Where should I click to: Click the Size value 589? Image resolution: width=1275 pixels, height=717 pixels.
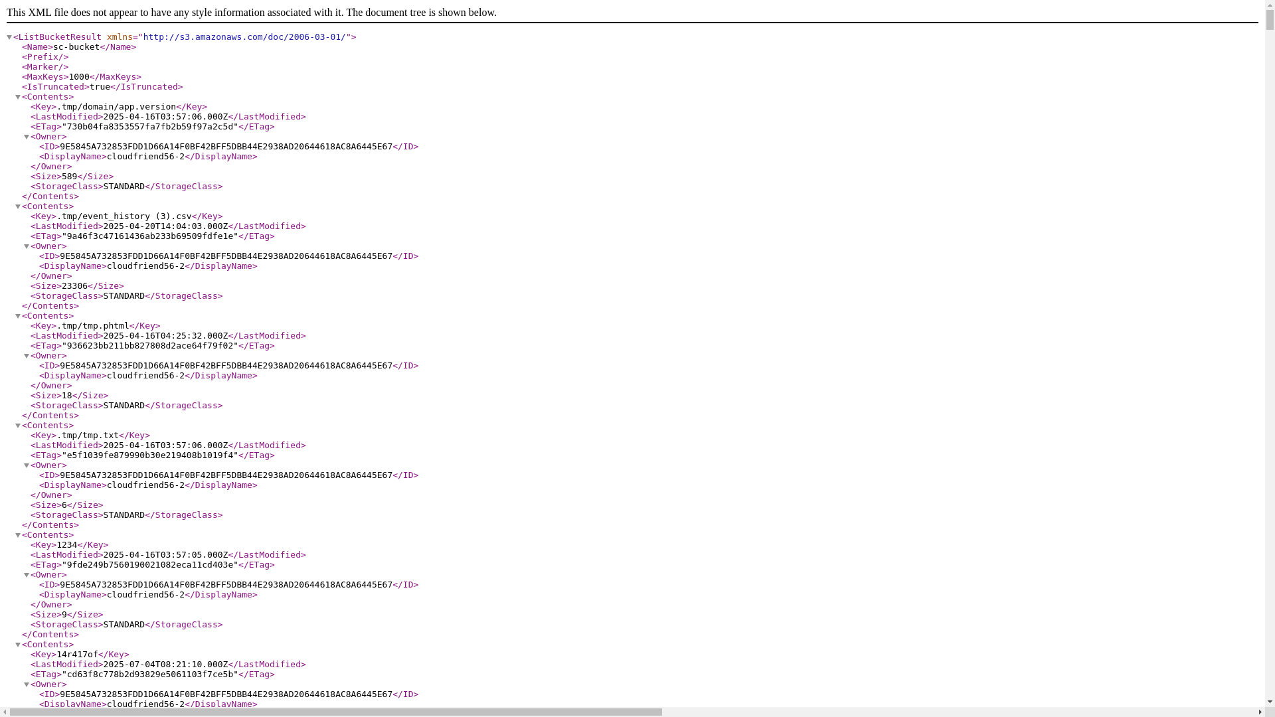point(70,177)
